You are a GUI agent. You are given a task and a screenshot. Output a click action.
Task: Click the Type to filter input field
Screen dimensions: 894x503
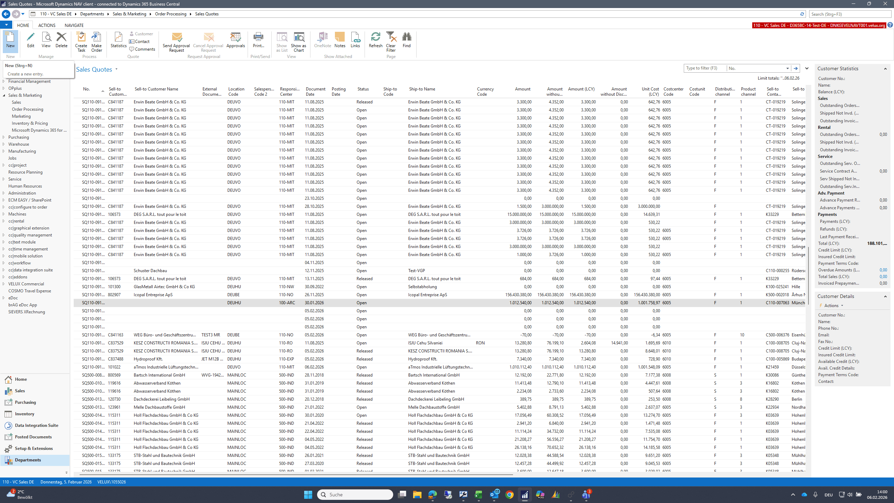pyautogui.click(x=705, y=68)
